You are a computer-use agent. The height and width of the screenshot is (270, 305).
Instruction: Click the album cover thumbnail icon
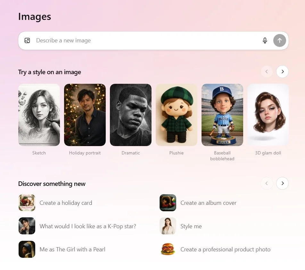(x=168, y=203)
